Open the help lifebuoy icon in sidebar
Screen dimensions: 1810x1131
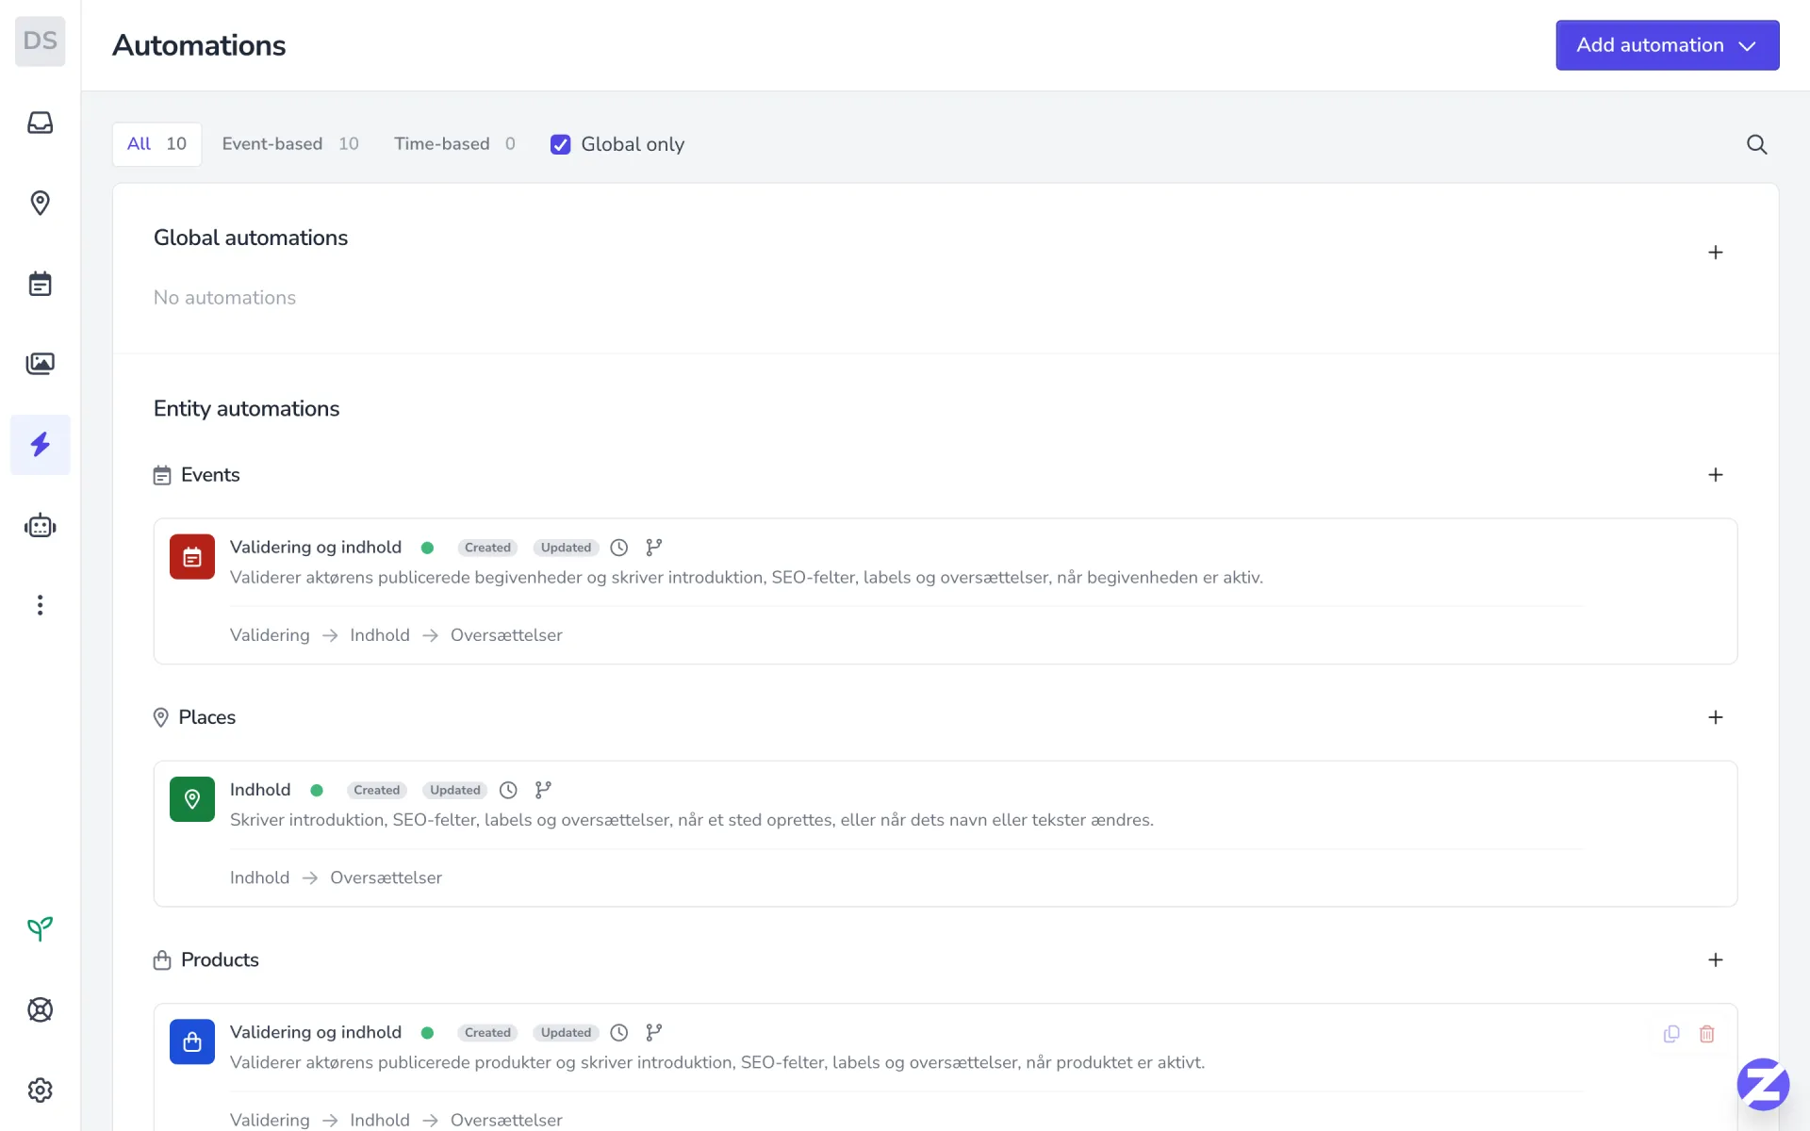[x=40, y=1009]
